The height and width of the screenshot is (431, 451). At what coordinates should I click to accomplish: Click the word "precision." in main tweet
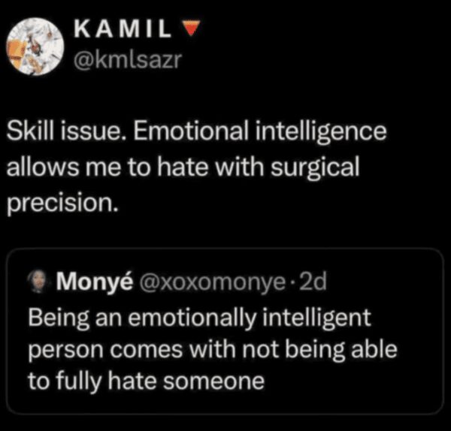[62, 201]
